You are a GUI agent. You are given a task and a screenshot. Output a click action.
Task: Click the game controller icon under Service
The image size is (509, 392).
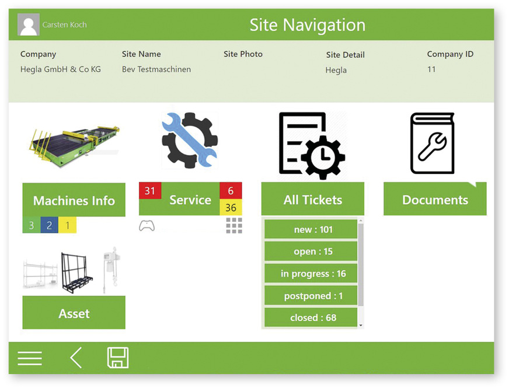tap(147, 226)
